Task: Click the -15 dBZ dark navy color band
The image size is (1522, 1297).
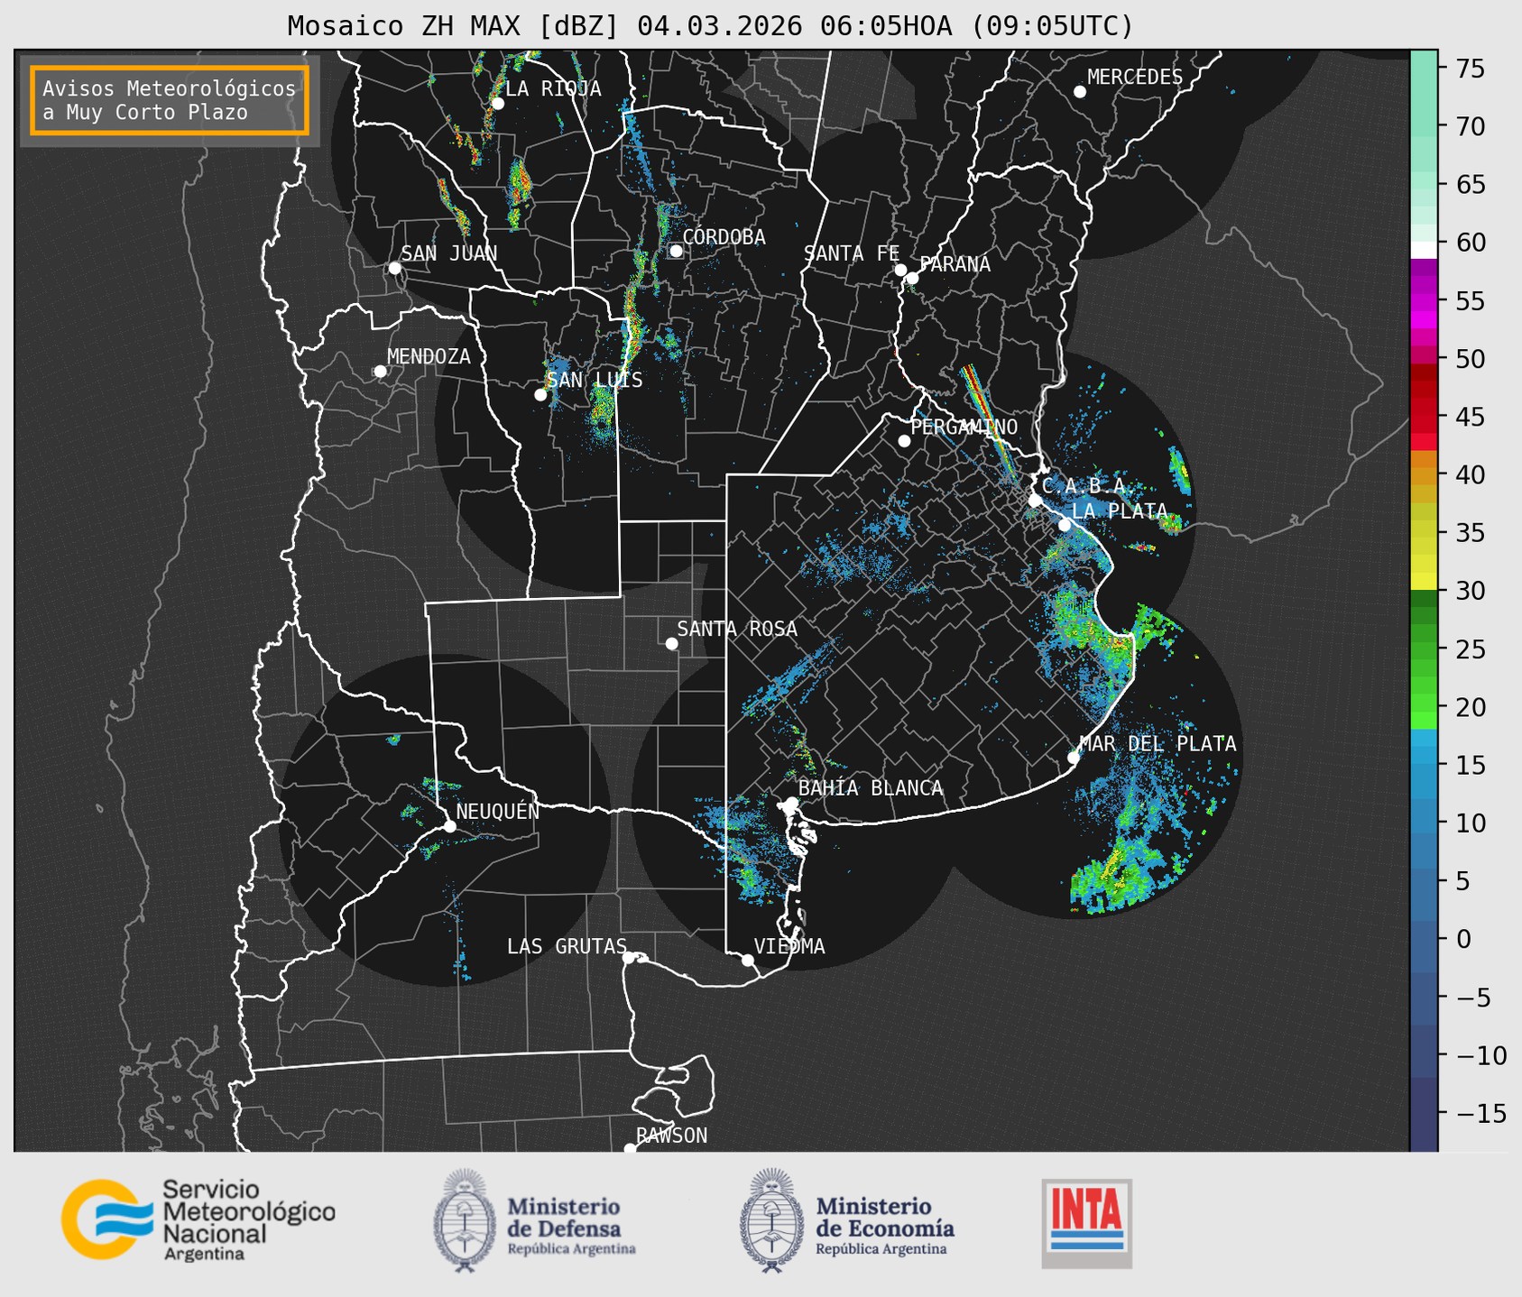Action: pos(1424,1113)
